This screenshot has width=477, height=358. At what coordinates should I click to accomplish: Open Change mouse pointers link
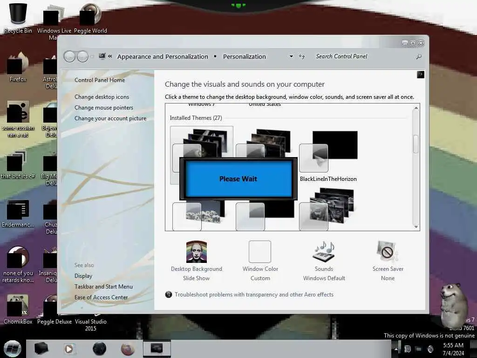(x=104, y=108)
